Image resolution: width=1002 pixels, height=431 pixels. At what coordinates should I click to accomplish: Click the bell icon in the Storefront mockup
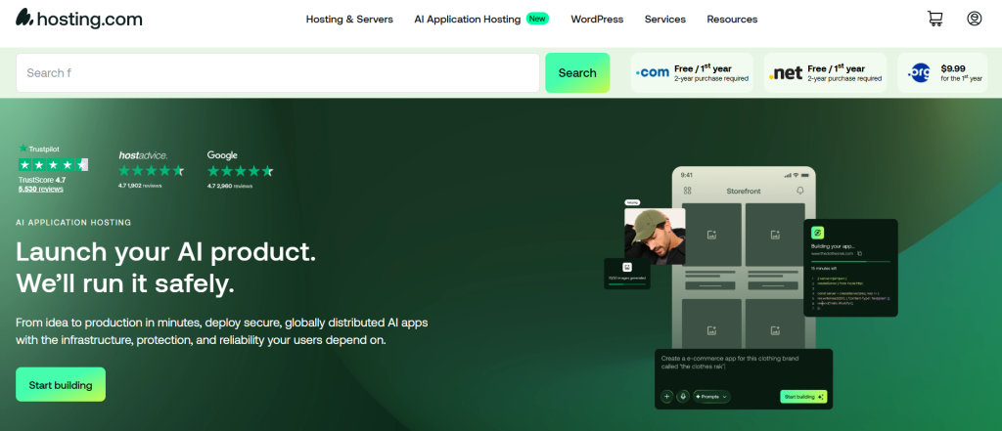(799, 191)
